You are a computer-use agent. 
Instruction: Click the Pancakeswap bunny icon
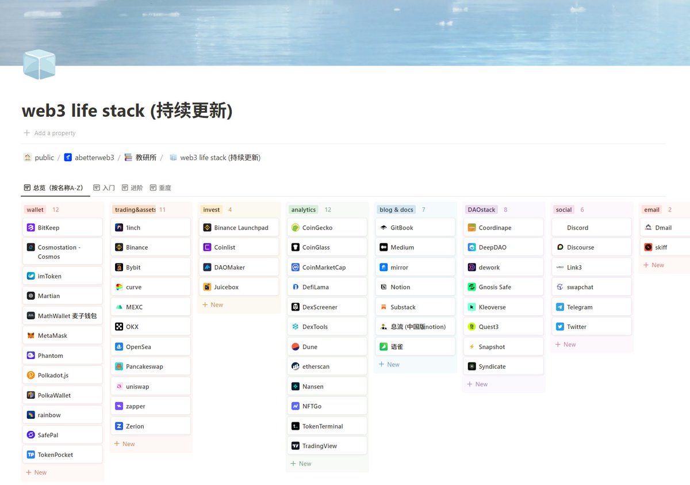point(119,366)
